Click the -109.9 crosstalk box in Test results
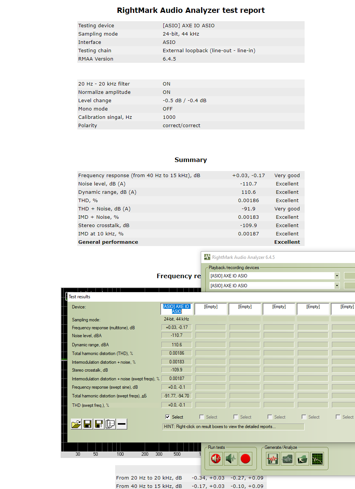The height and width of the screenshot is (489, 355). [x=177, y=370]
